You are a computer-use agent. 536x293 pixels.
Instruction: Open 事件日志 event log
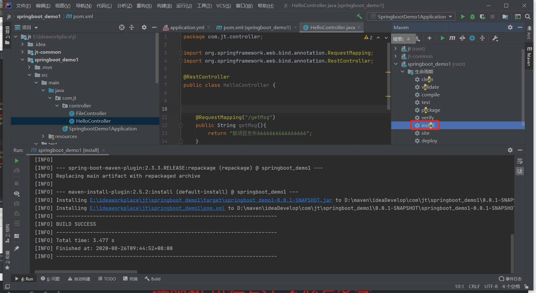tap(510, 279)
